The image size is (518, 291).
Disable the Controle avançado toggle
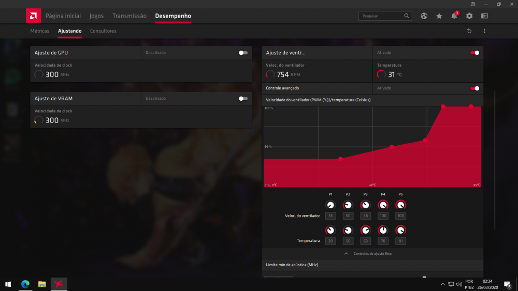(x=474, y=88)
